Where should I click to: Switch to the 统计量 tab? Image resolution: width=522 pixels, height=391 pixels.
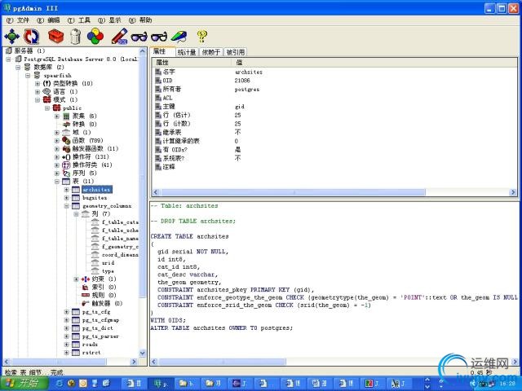(x=187, y=52)
